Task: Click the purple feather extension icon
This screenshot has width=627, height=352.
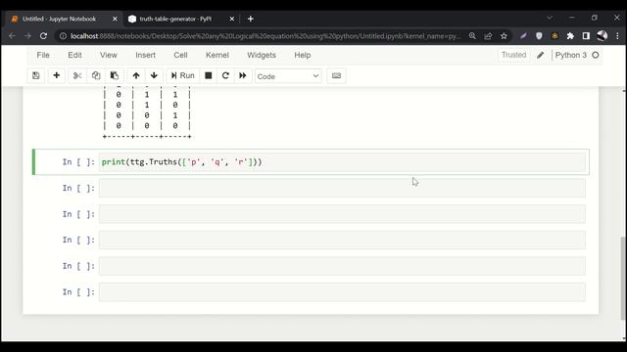Action: (x=523, y=36)
